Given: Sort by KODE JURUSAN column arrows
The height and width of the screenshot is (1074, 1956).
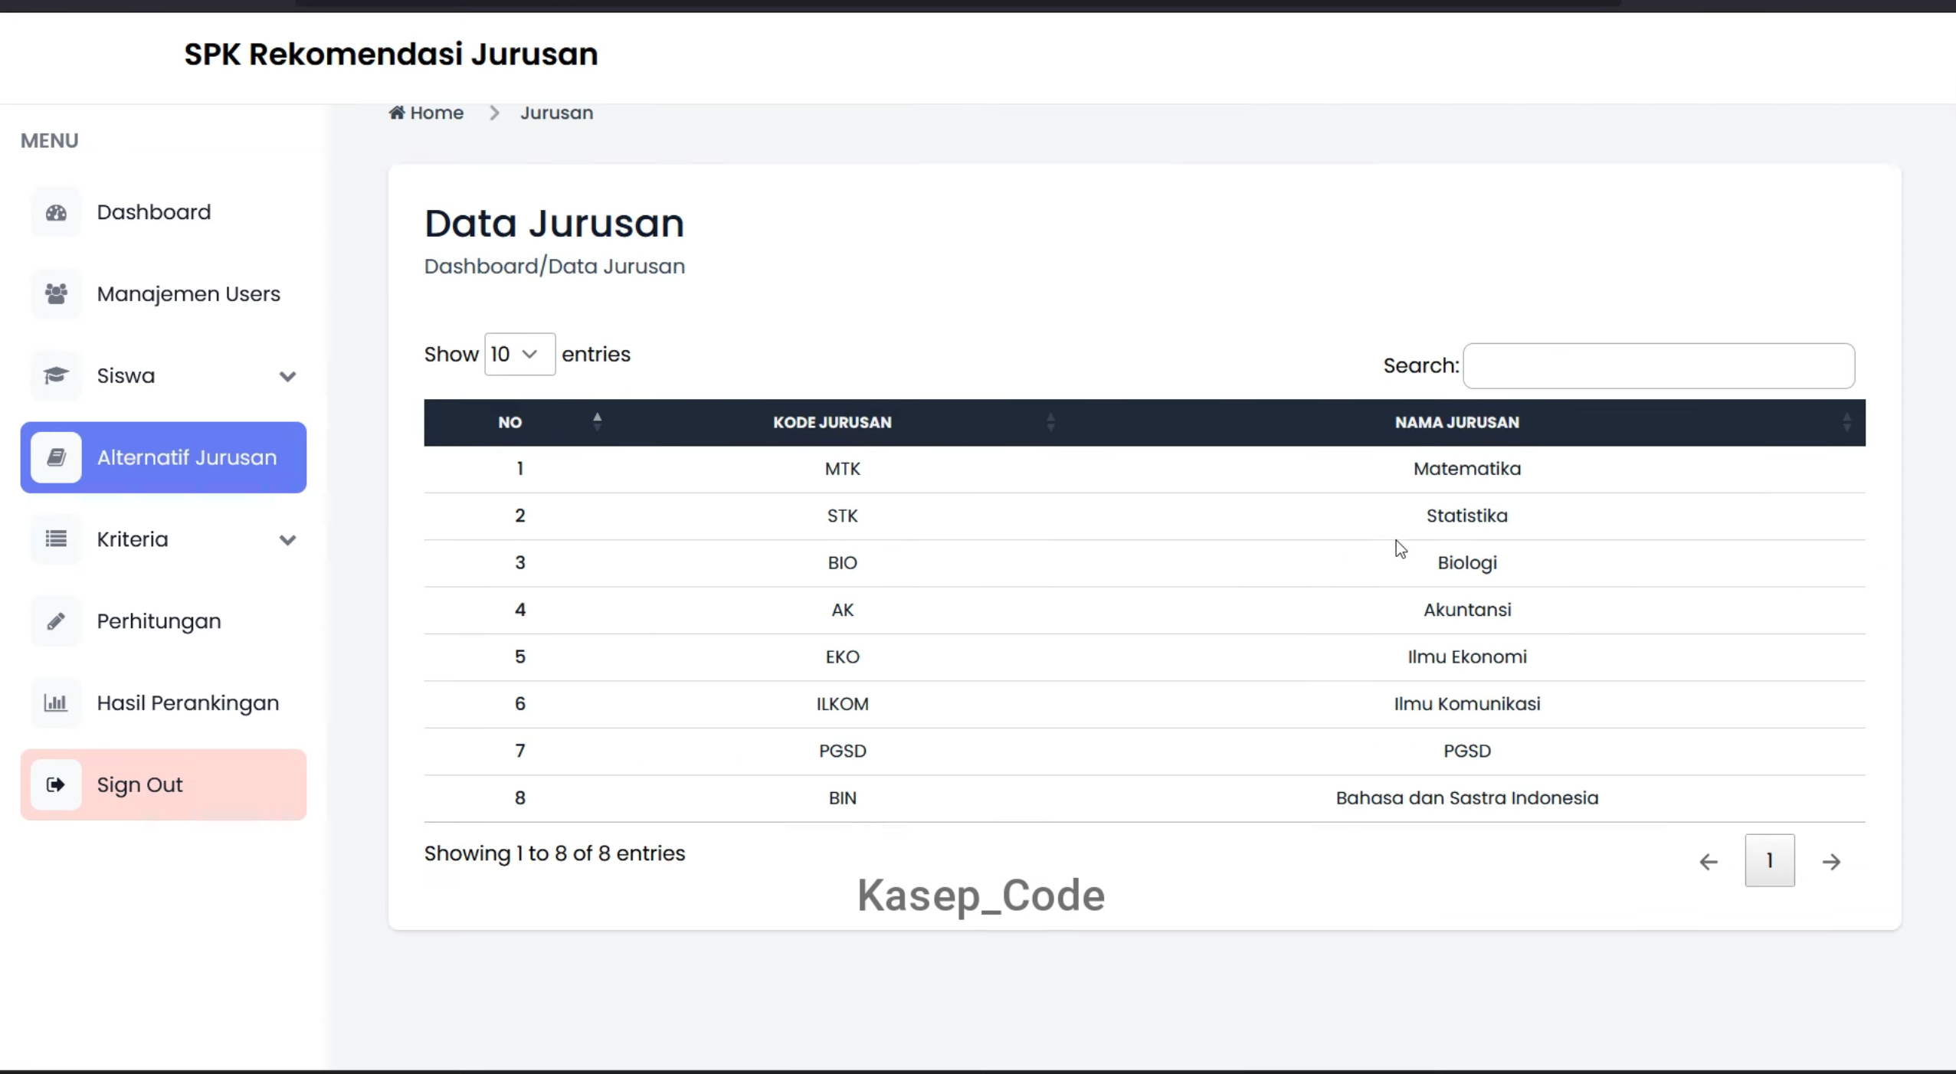Looking at the screenshot, I should [1050, 422].
